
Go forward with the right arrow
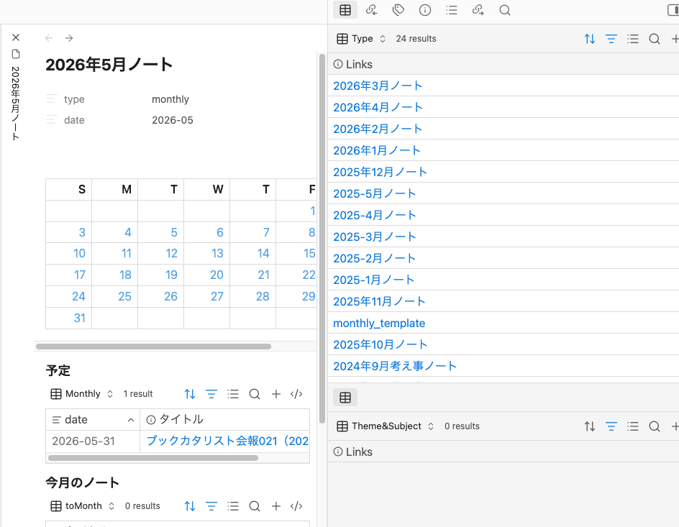[69, 38]
